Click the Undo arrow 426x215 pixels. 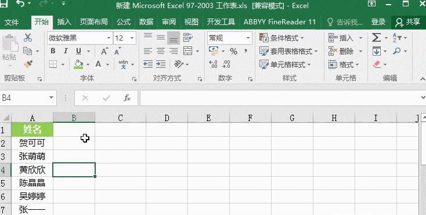[x=20, y=3]
